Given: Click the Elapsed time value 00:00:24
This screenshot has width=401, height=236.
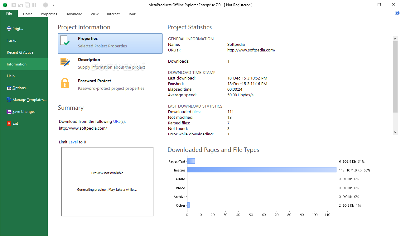Looking at the screenshot, I should coord(235,89).
